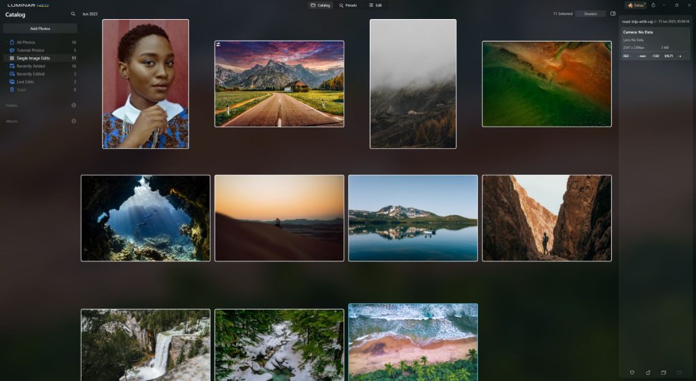
Task: Click the All Photos stack icon
Action: point(12,42)
